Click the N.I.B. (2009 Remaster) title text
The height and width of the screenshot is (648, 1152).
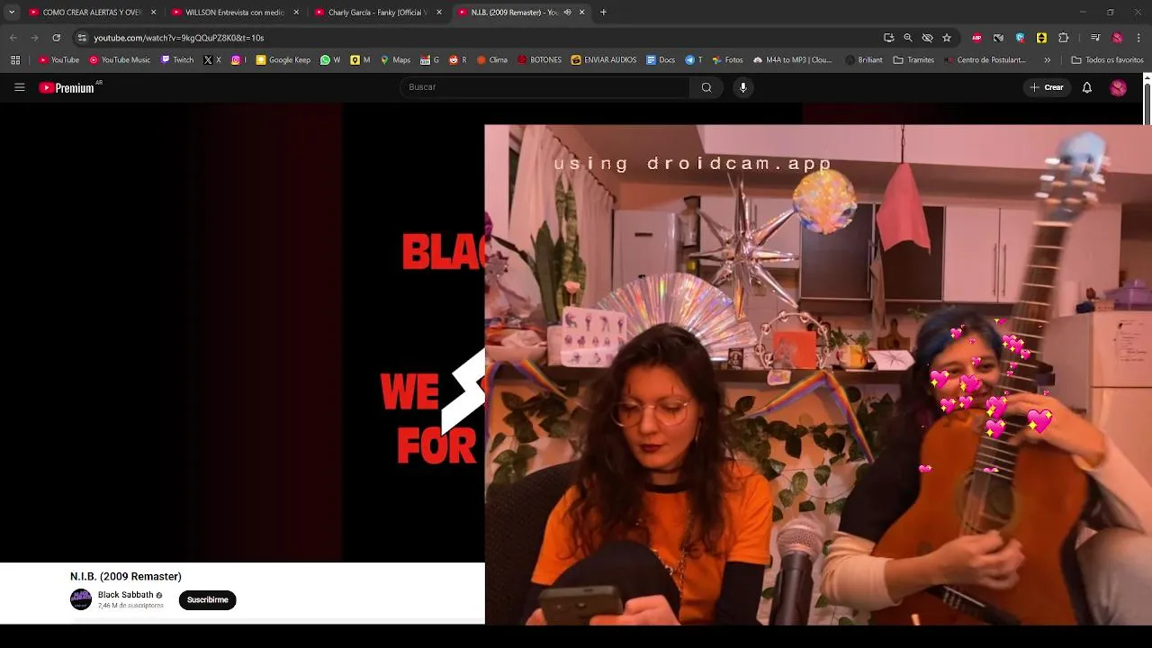tap(126, 576)
